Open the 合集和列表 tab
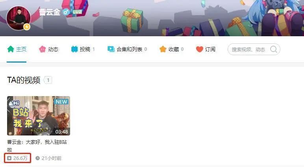The height and width of the screenshot is (167, 304). (127, 49)
